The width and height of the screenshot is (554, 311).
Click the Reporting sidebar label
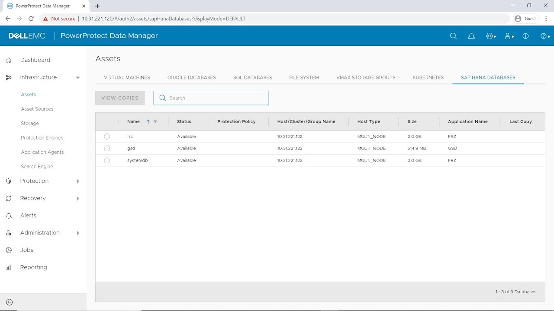pyautogui.click(x=33, y=267)
